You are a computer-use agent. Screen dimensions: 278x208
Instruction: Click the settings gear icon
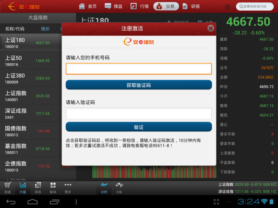227,6
